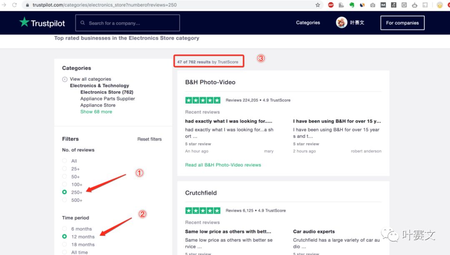Open View all categories

click(90, 79)
